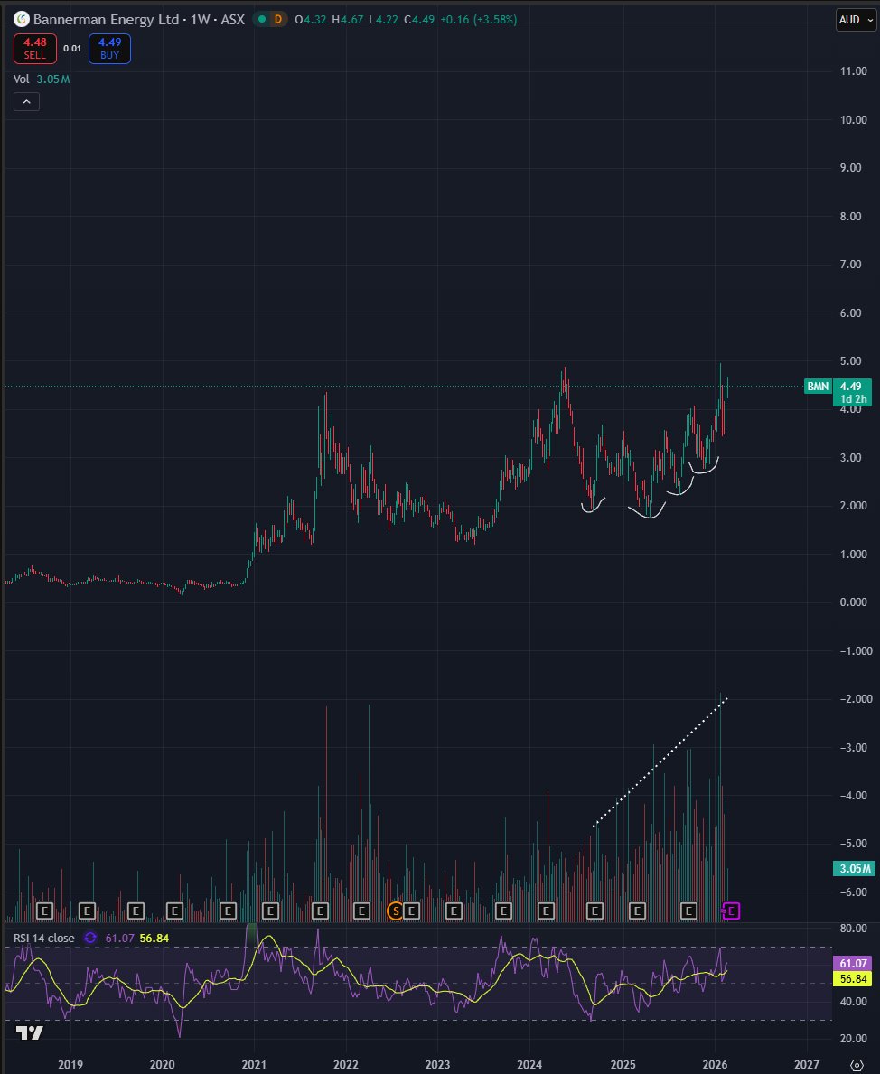Viewport: 880px width, 1074px height.
Task: Click the BMN symbol tag on price scale
Action: 818,387
